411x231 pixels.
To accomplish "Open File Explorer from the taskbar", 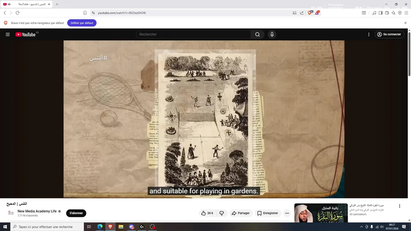I will coord(121,227).
